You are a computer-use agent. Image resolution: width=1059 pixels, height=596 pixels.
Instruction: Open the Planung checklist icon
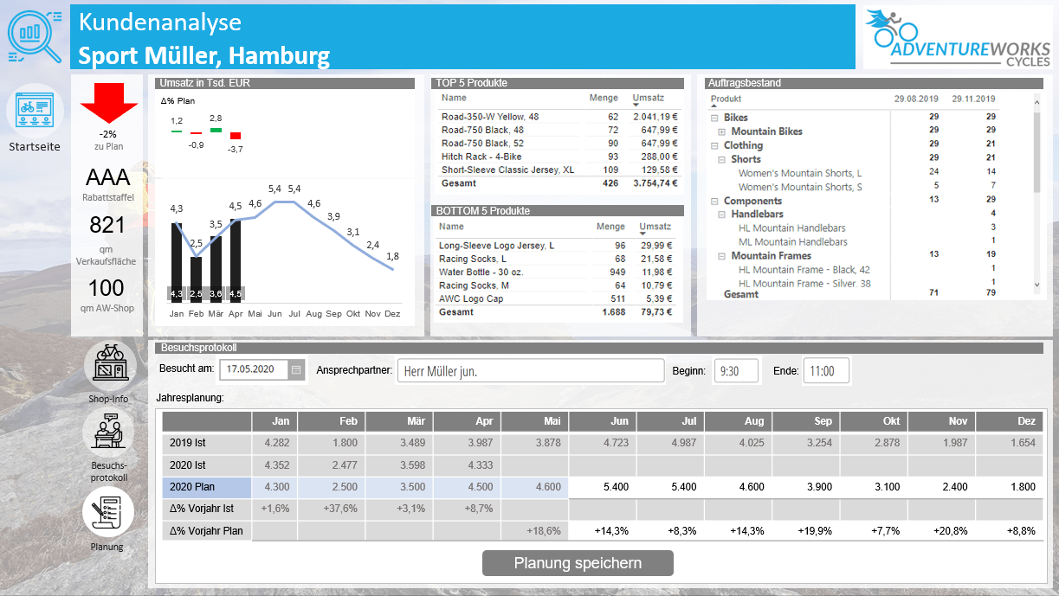click(x=108, y=513)
